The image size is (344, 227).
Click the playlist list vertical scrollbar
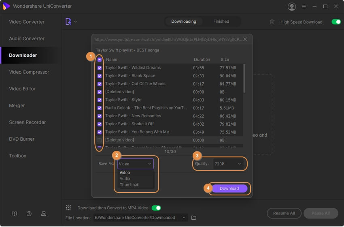(x=244, y=79)
